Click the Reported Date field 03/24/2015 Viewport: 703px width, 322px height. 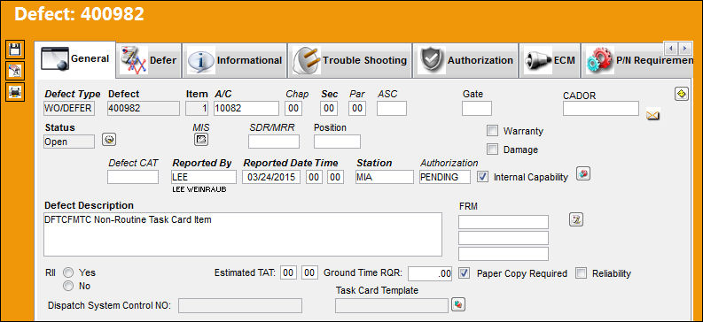pos(271,177)
